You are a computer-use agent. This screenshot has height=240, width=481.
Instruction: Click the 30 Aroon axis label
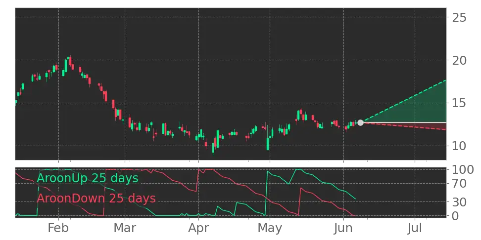coord(459,202)
